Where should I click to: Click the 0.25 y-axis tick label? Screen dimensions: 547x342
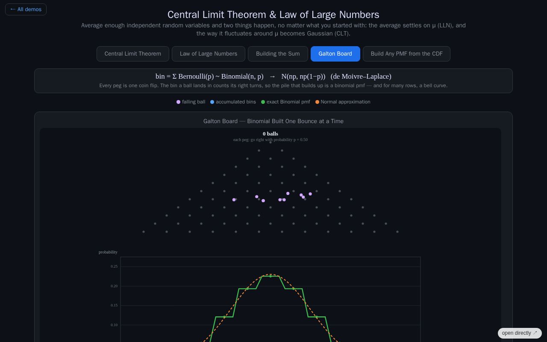pyautogui.click(x=114, y=266)
